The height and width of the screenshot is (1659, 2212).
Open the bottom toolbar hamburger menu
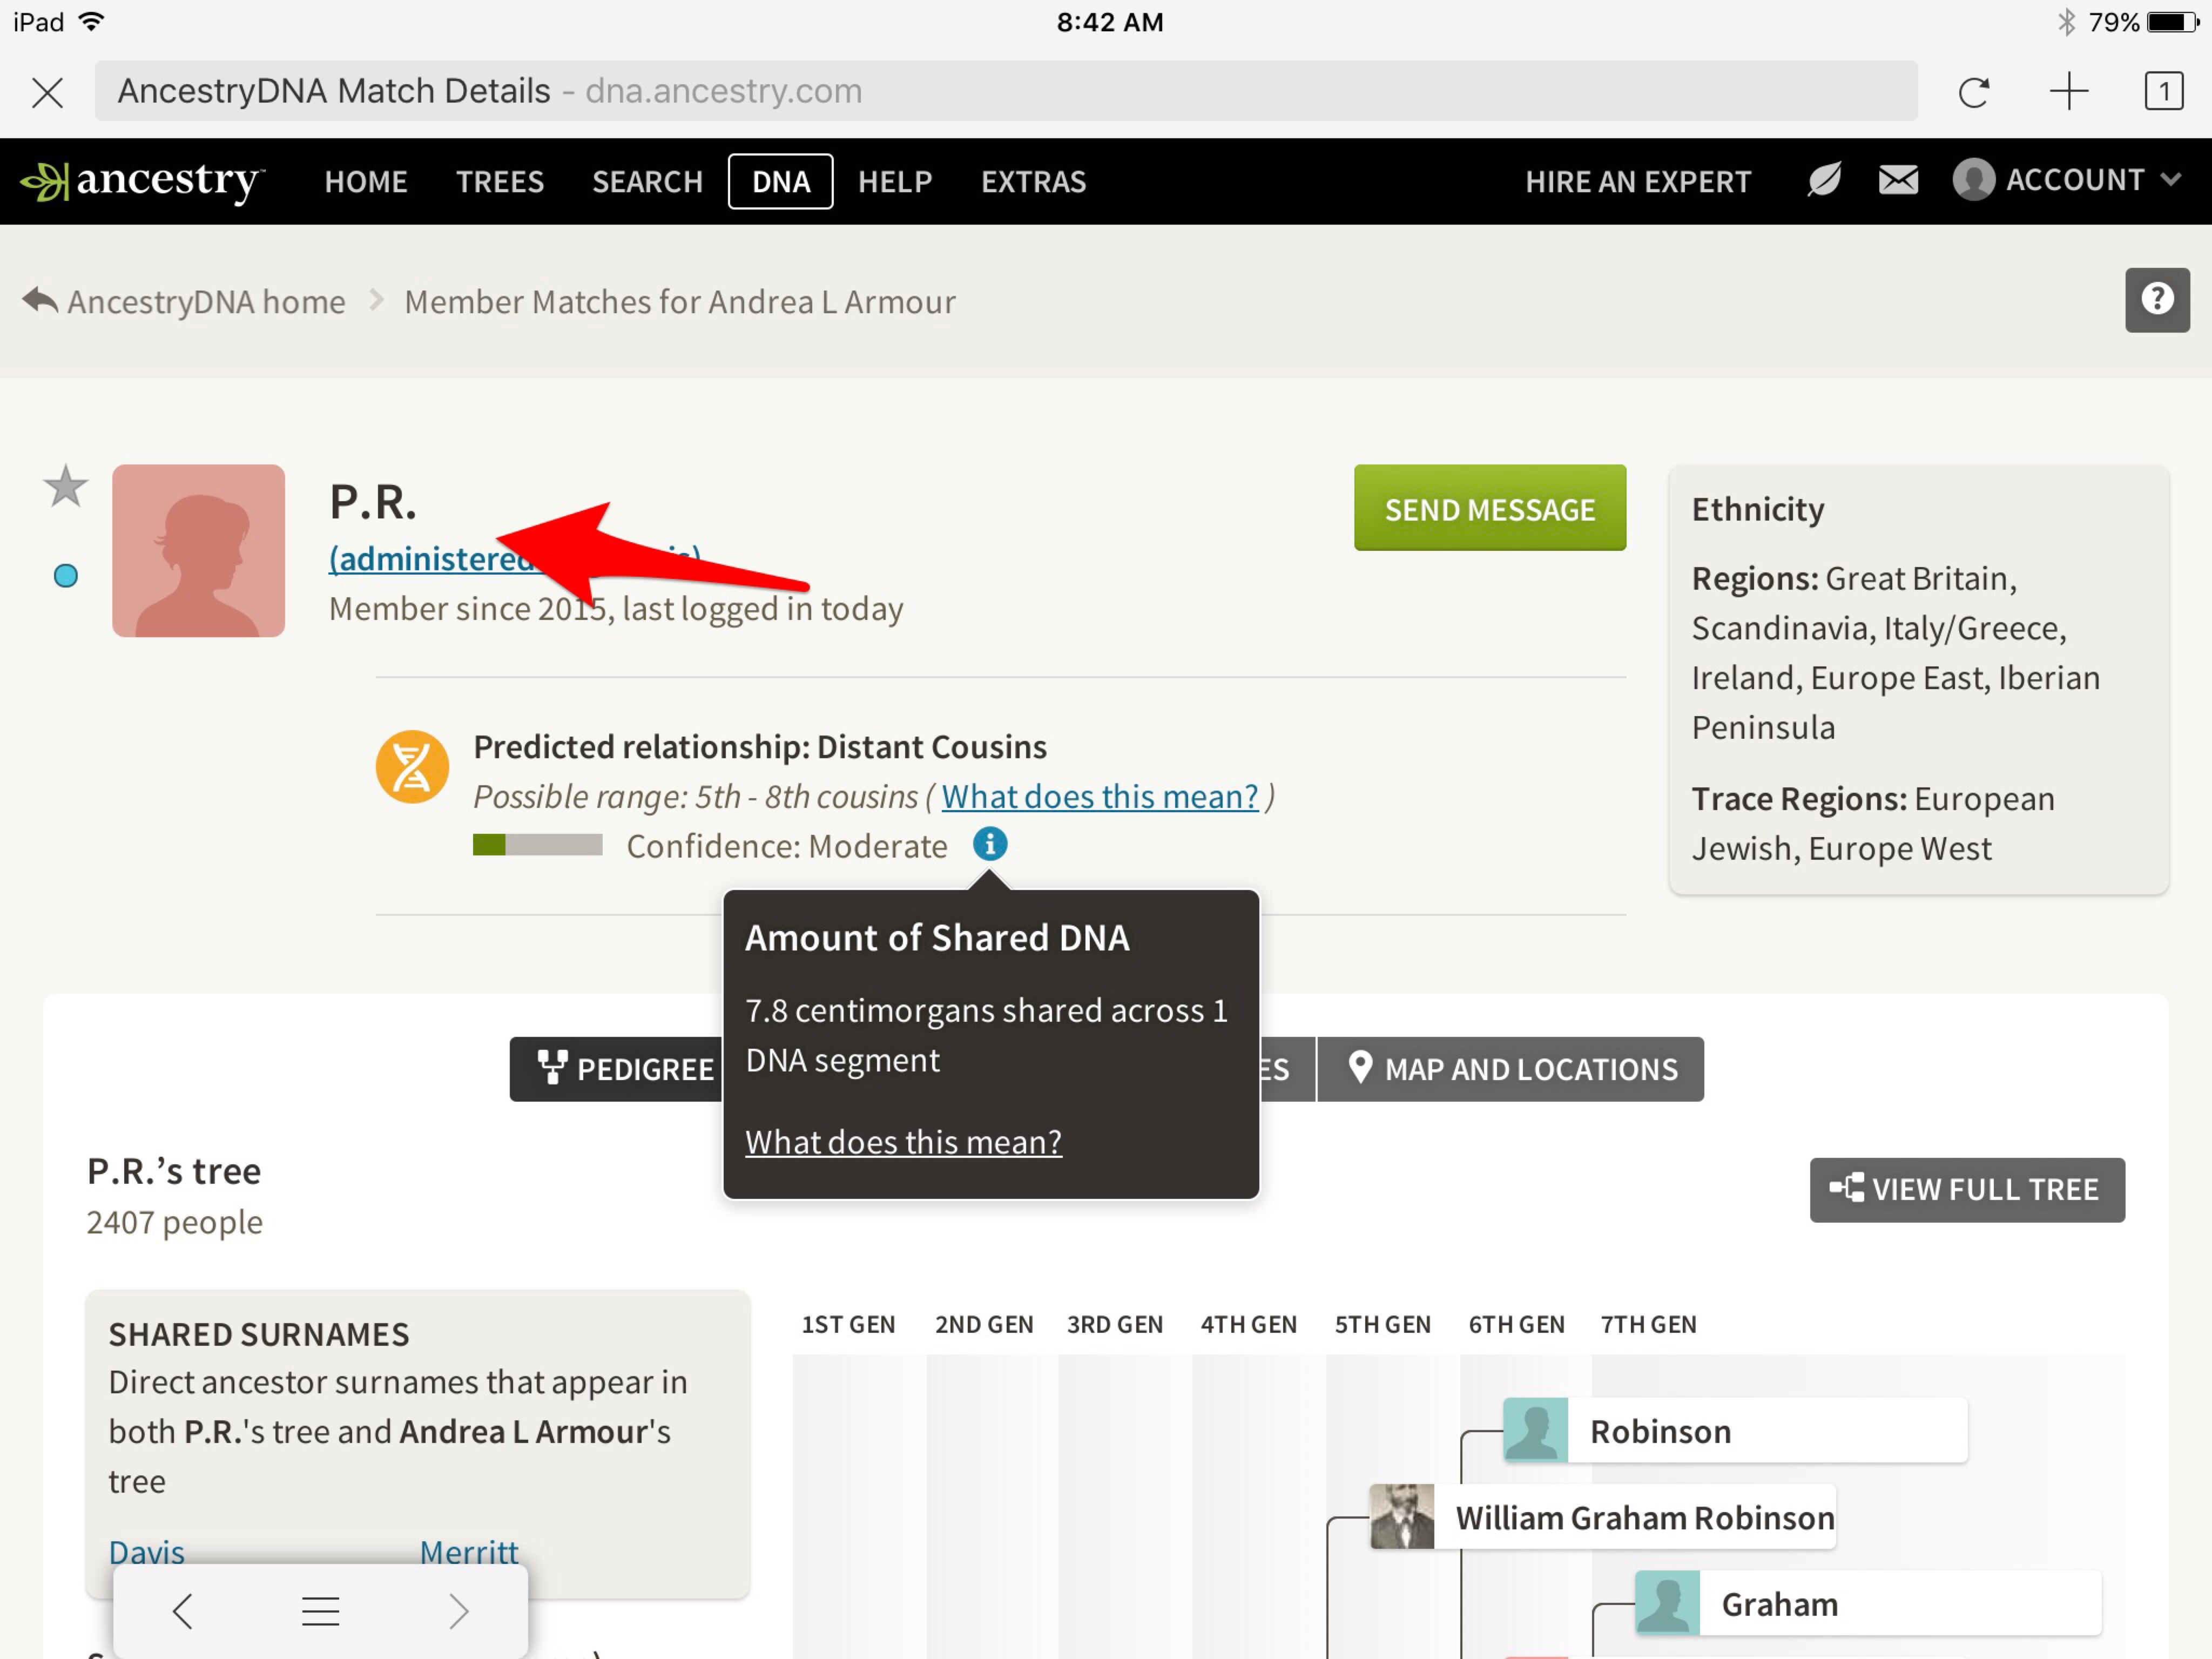tap(320, 1611)
